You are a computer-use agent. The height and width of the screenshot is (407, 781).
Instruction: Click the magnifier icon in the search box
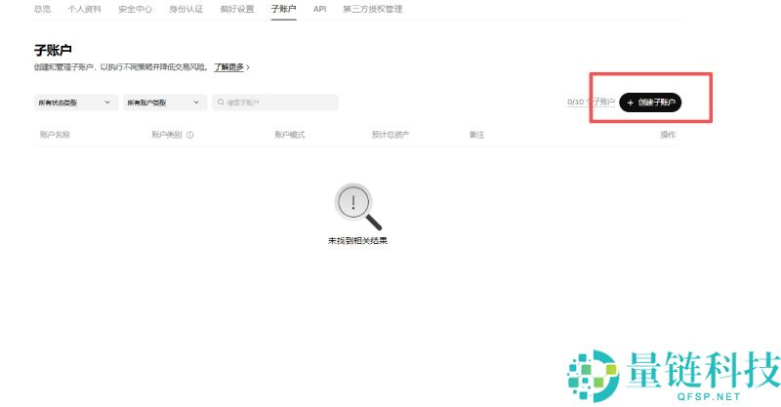[x=221, y=102]
